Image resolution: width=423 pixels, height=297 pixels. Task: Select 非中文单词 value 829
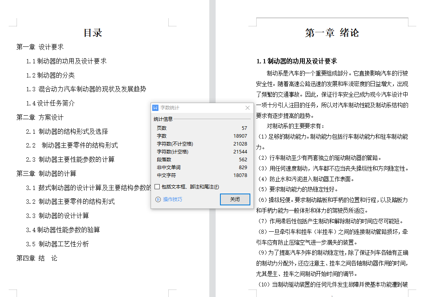[243, 167]
